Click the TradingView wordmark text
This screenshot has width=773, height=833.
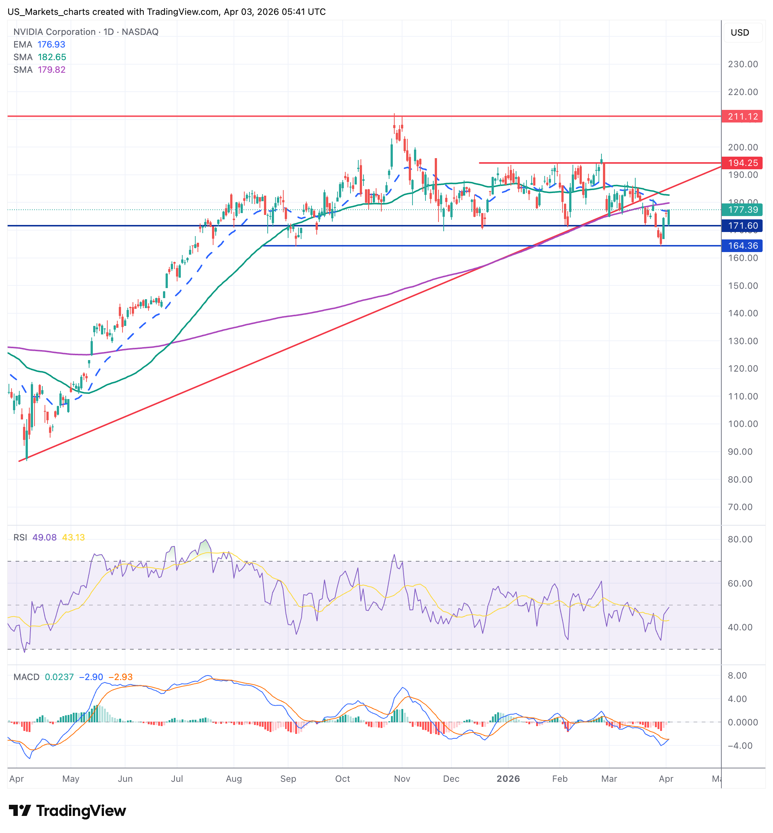(x=81, y=810)
